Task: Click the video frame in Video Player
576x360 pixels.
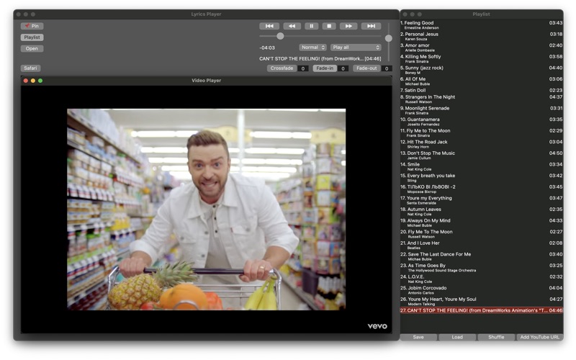Action: point(206,210)
